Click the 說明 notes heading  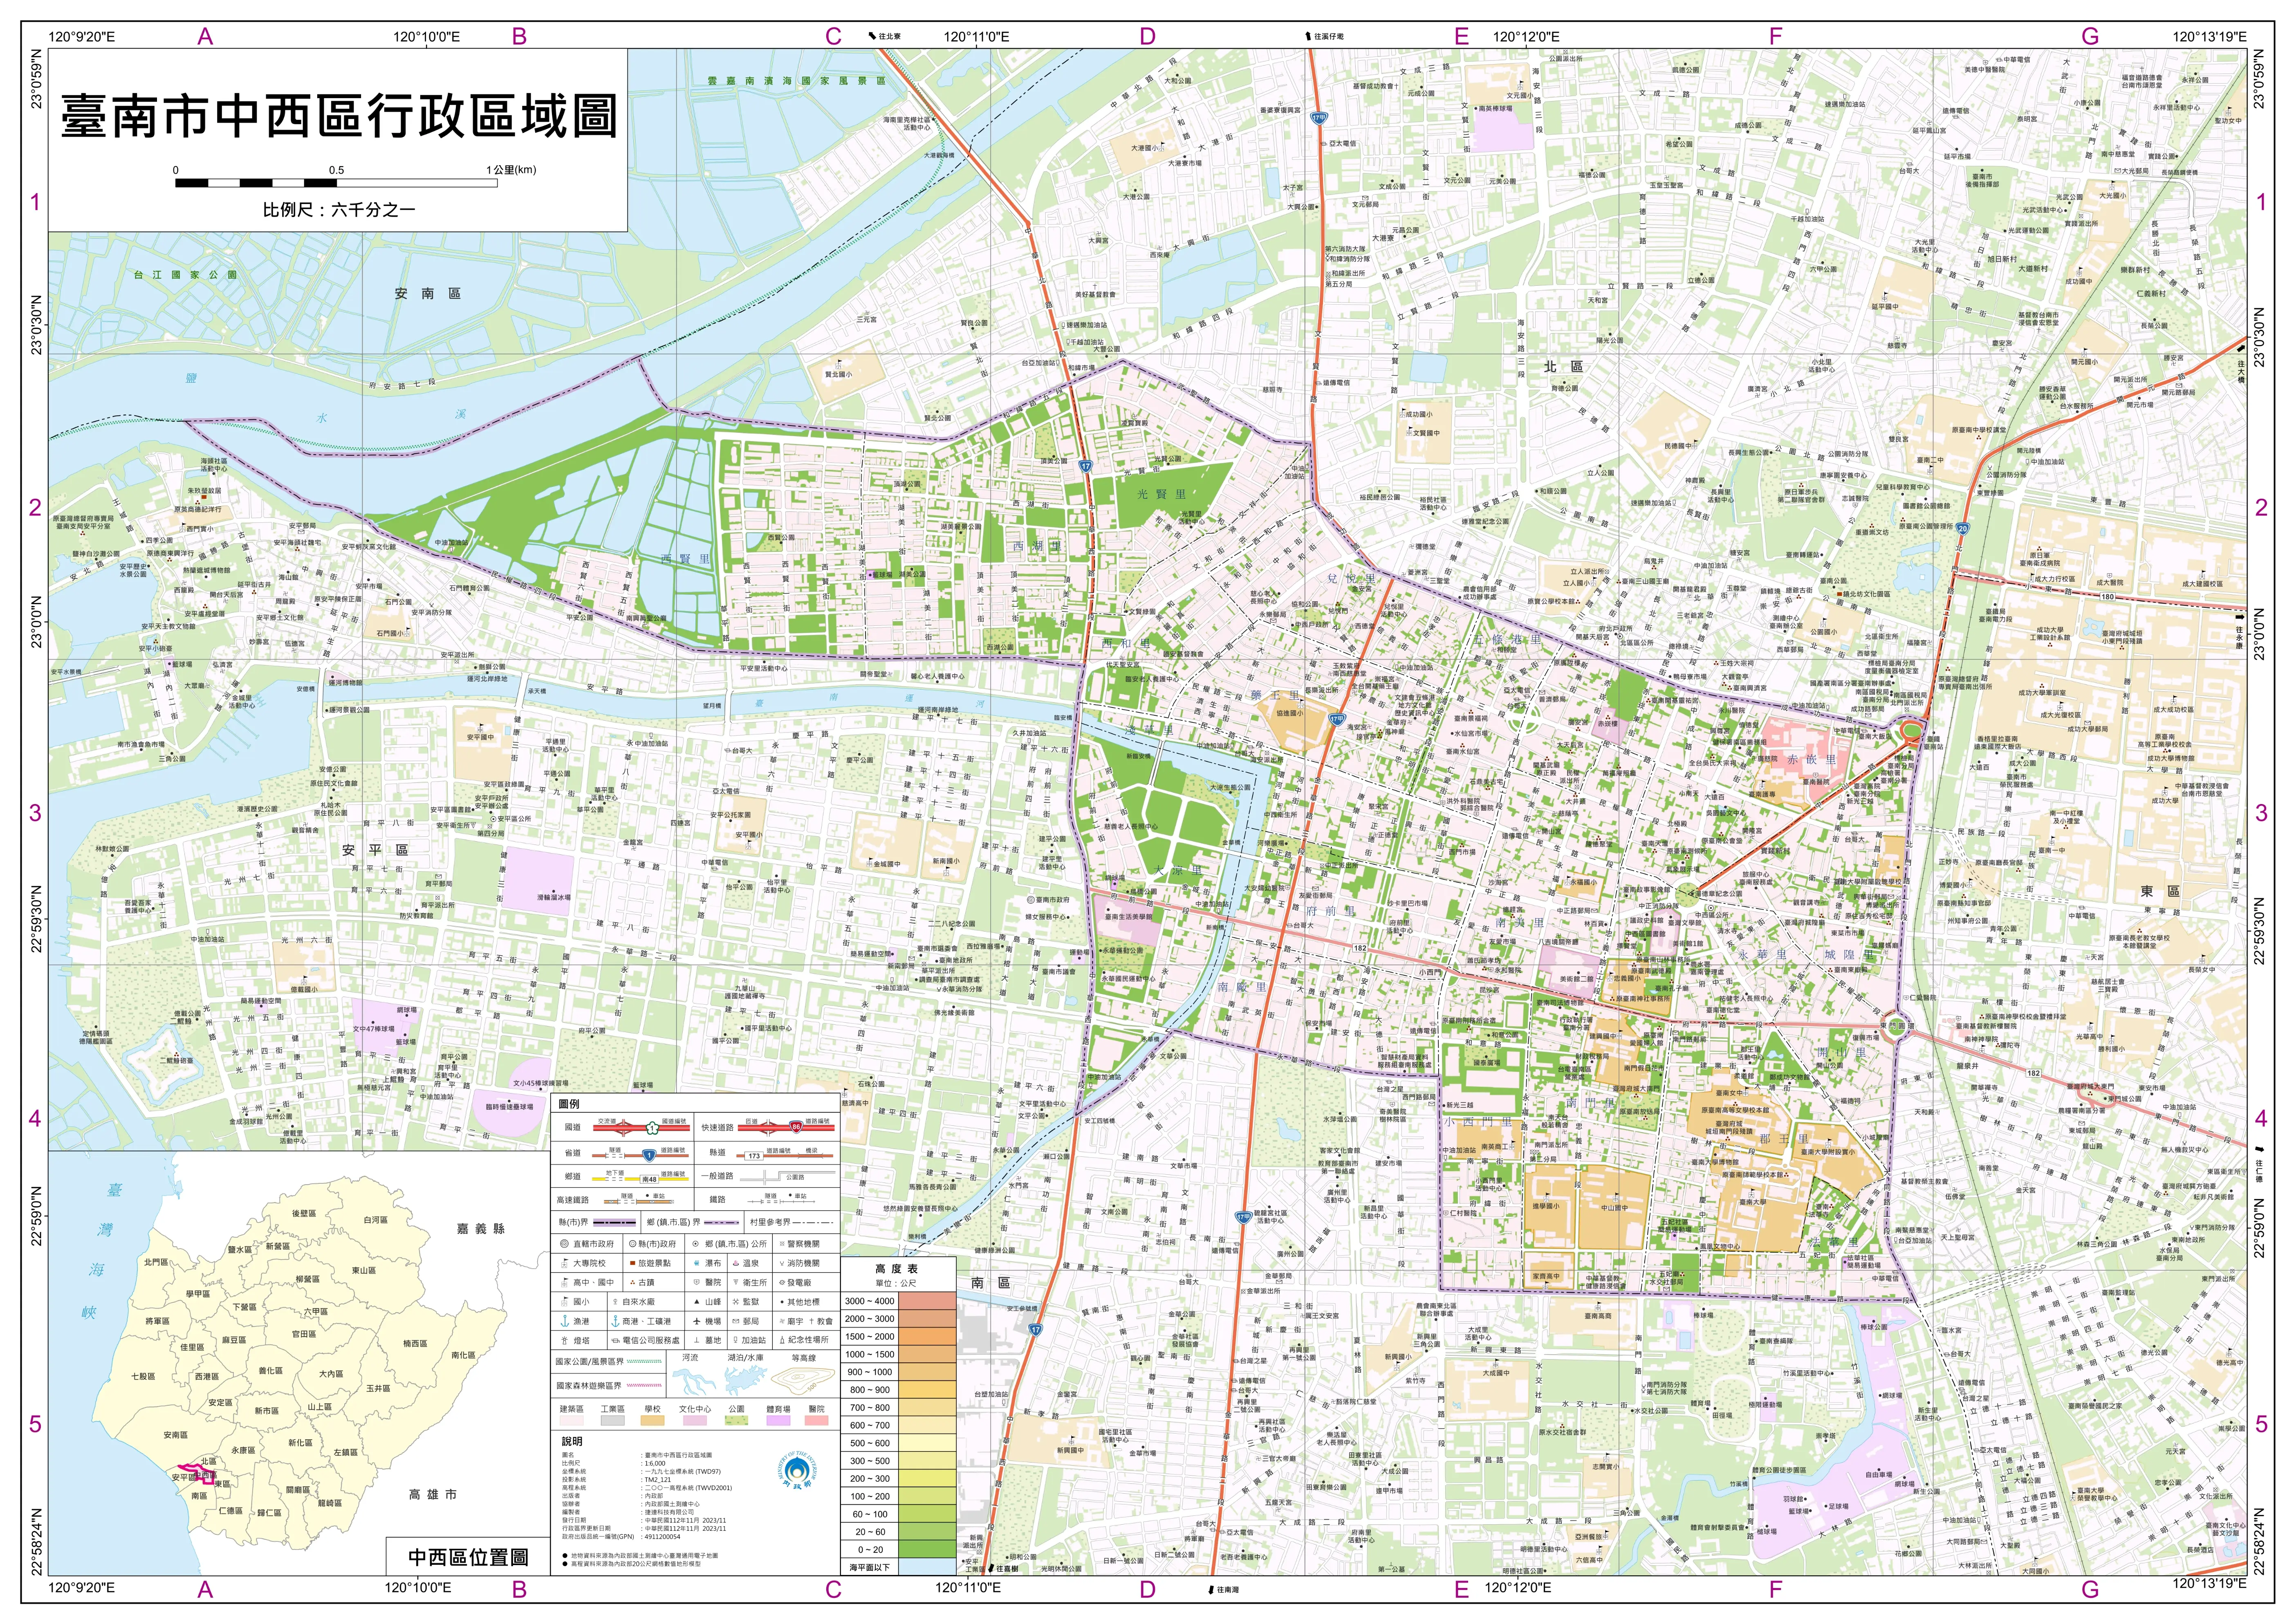572,1441
